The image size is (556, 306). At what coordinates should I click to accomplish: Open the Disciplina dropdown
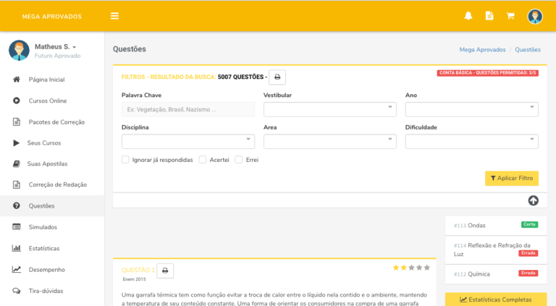click(x=188, y=141)
